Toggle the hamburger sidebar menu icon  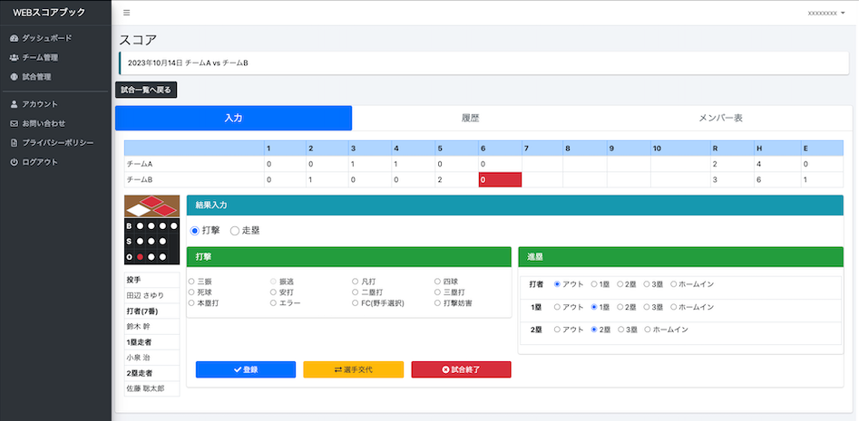click(x=126, y=13)
